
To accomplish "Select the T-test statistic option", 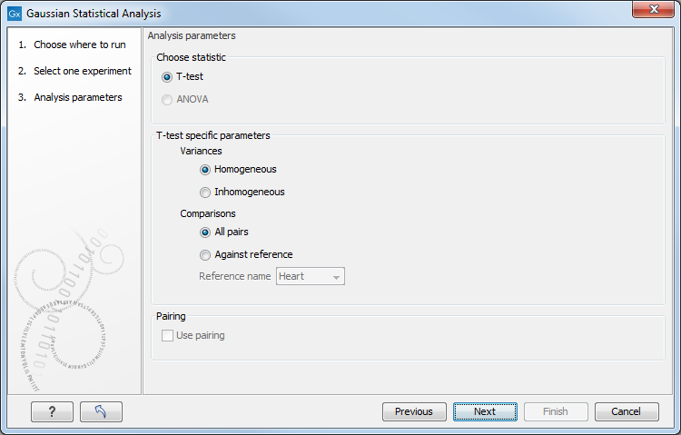I will point(167,77).
